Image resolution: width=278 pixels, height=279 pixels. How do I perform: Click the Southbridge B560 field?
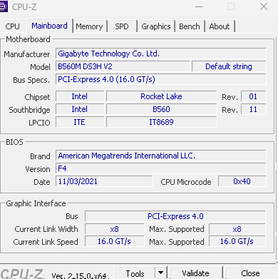pyautogui.click(x=161, y=109)
